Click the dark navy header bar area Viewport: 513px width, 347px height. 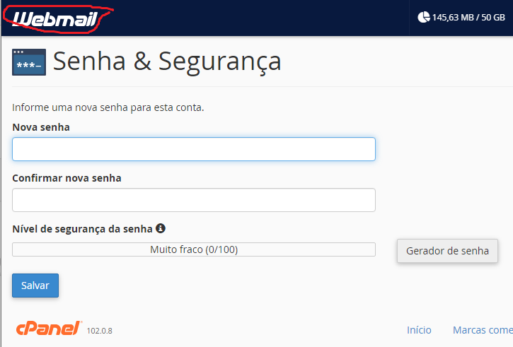tap(255, 18)
